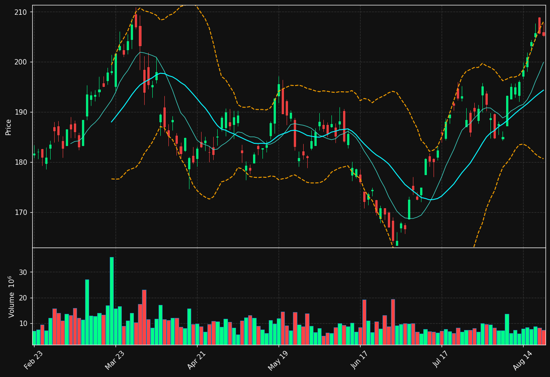
Task: Click the 170 price axis label
Action: [21, 213]
